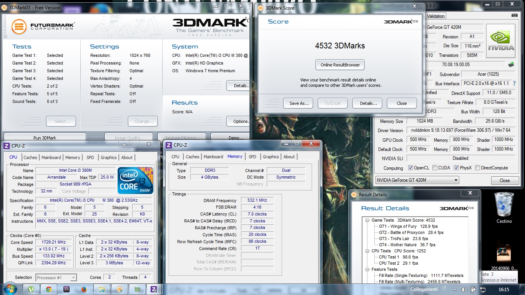Open the SPD tab in left CPU-Z
The image size is (525, 295).
[90, 157]
